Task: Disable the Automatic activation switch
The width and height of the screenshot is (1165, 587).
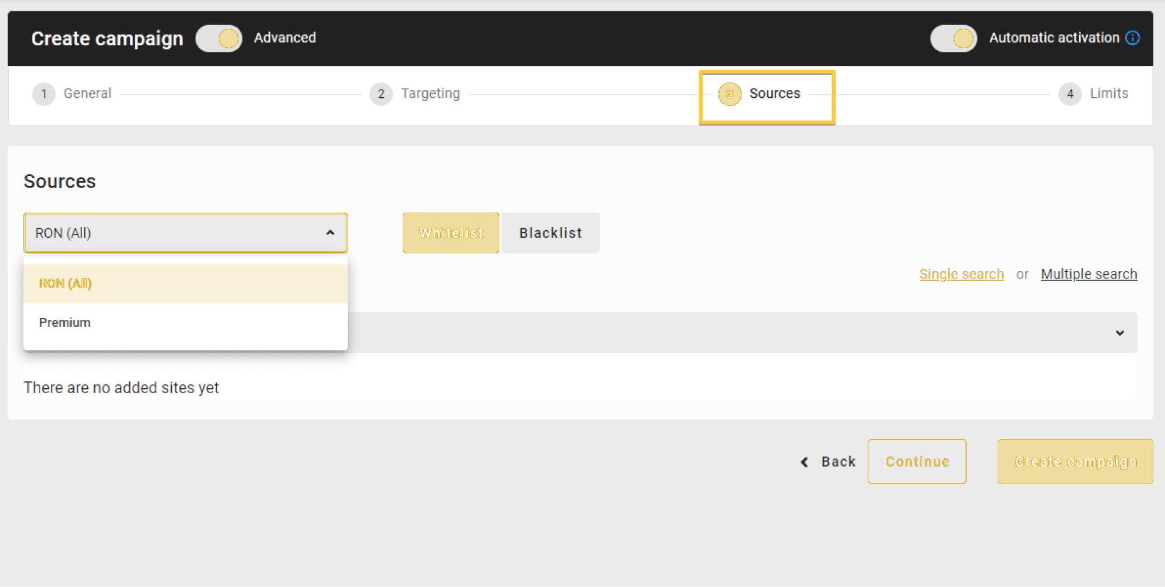Action: [x=953, y=38]
